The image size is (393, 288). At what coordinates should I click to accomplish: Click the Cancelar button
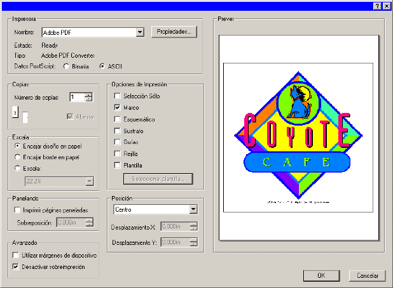(367, 275)
